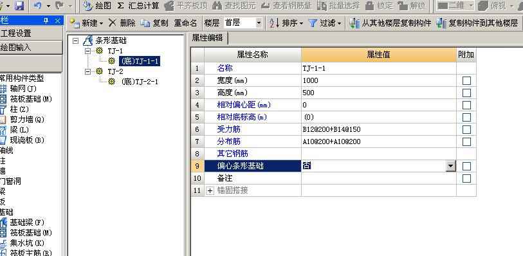
Task: Select the 基础 category heading
Action: [x=6, y=212]
